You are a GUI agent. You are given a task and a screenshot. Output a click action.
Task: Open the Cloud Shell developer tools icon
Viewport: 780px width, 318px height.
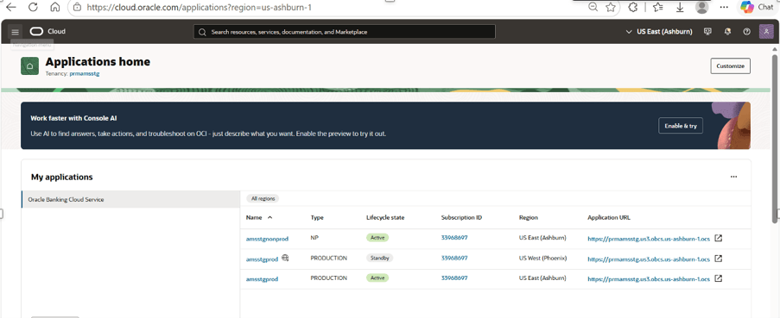tap(707, 31)
